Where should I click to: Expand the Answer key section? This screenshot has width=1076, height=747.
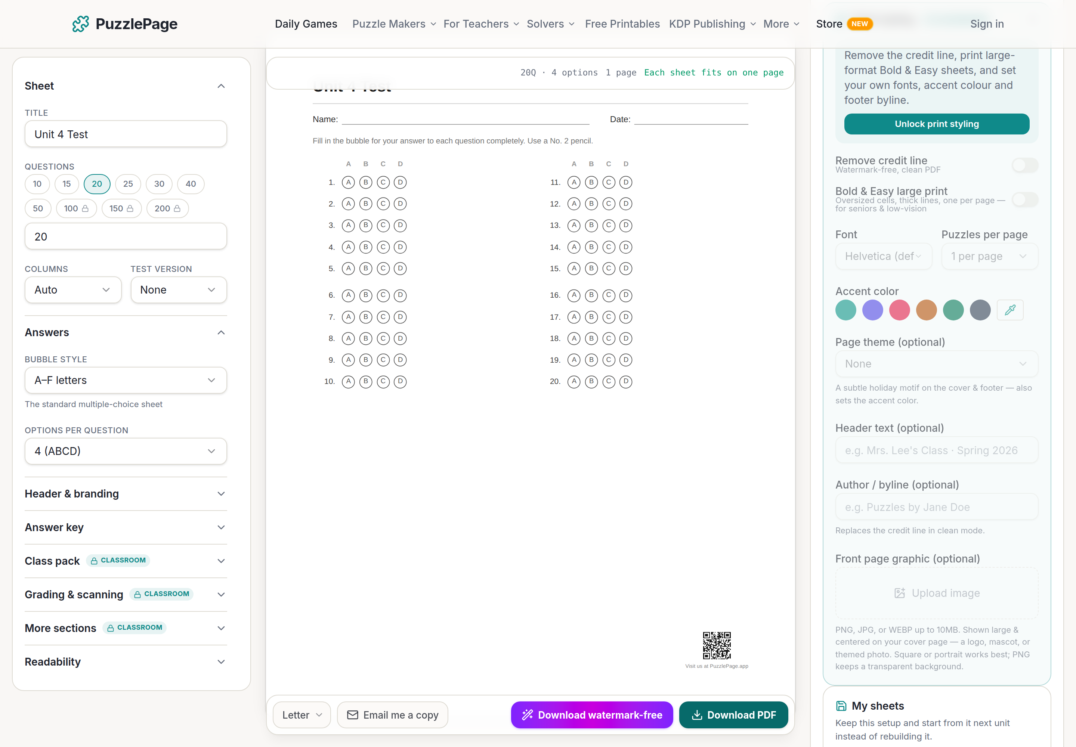[126, 527]
